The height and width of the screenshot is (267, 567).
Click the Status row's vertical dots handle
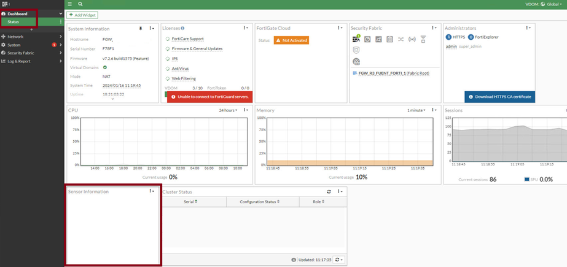click(x=60, y=22)
